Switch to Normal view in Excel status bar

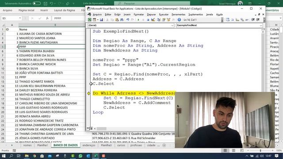pos(225,151)
